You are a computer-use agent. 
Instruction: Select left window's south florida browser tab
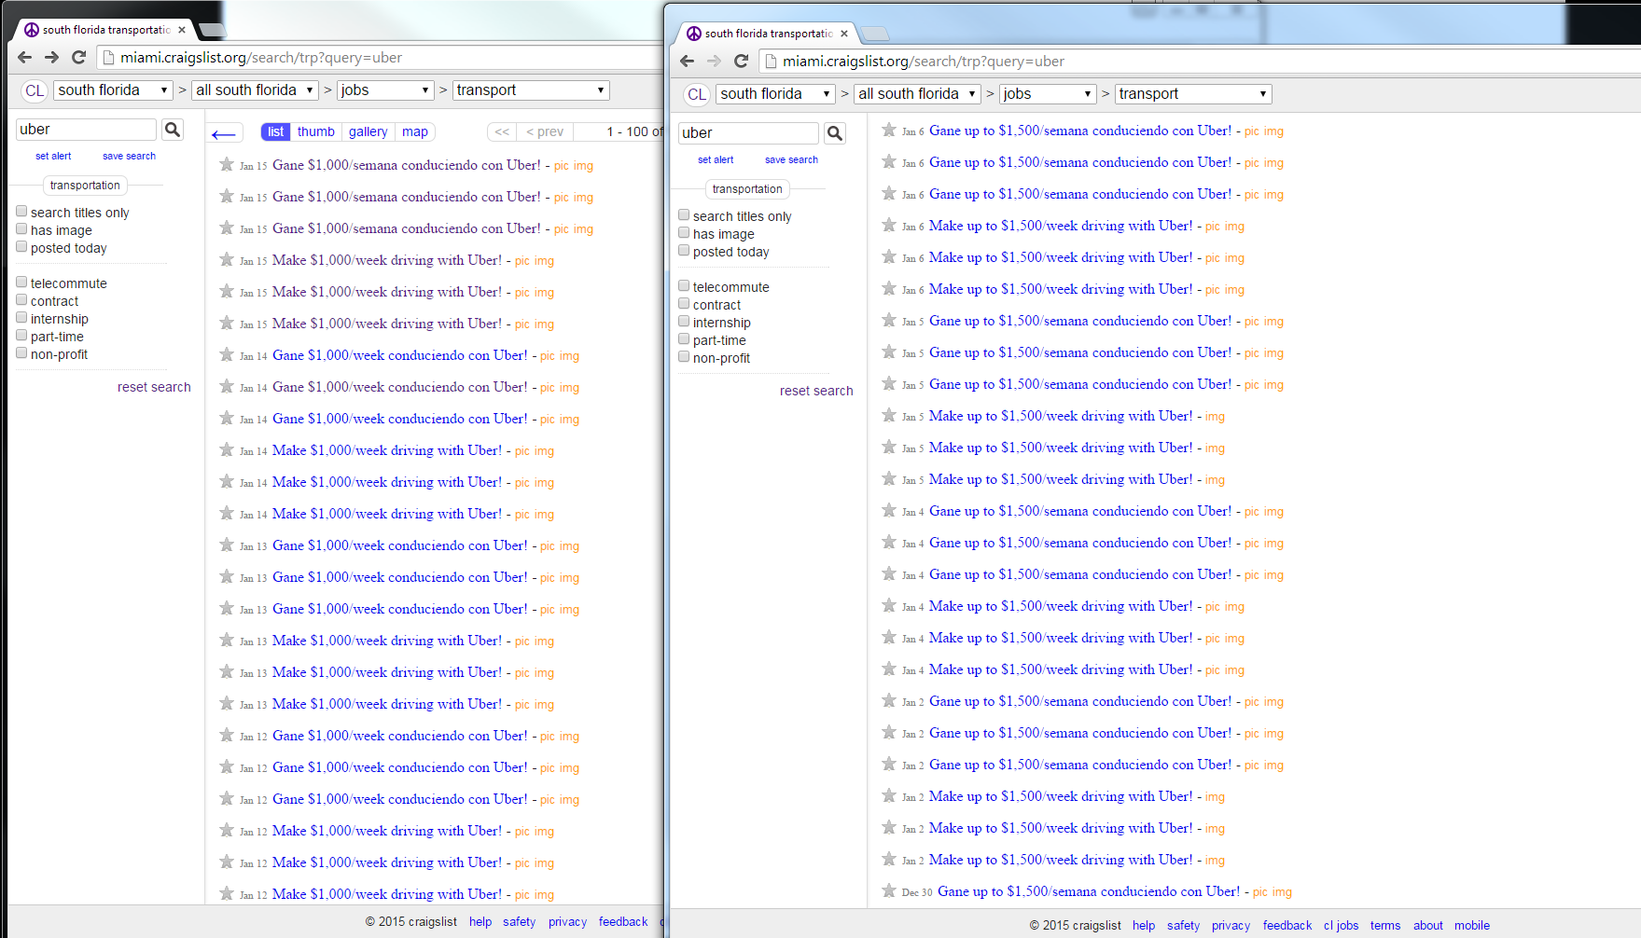105,30
